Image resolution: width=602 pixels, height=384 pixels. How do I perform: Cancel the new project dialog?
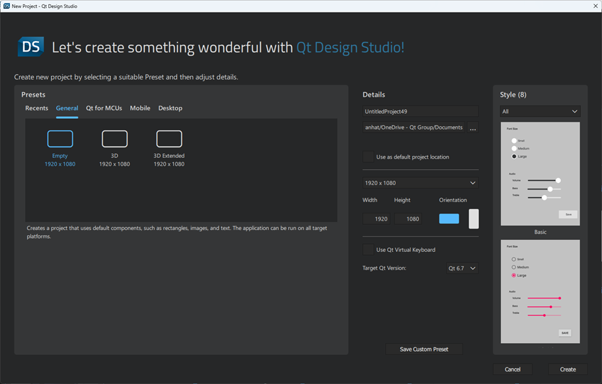coord(512,369)
